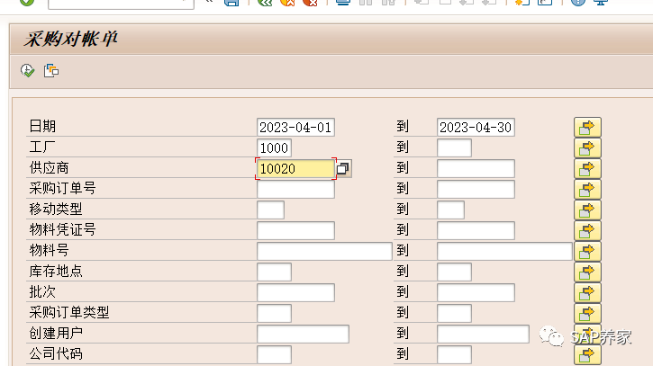This screenshot has width=653, height=366.
Task: Open multiple selection for 库存地点
Action: [x=587, y=272]
